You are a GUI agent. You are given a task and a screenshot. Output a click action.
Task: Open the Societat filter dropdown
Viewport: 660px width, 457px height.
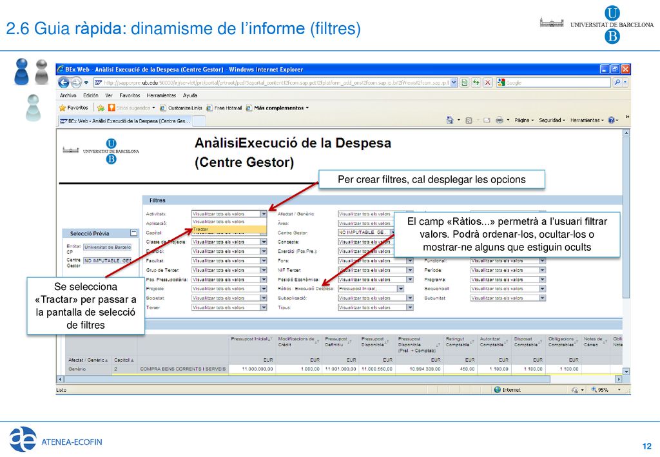tap(264, 298)
